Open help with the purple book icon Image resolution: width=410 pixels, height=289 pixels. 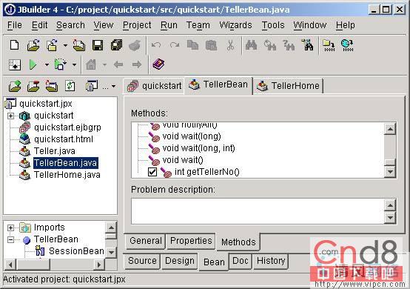[158, 64]
